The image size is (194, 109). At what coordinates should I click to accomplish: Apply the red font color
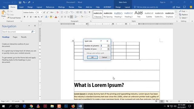(56, 17)
